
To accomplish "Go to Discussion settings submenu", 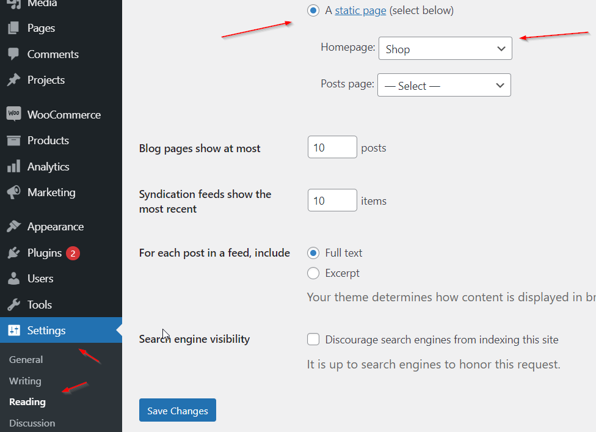I will click(32, 423).
